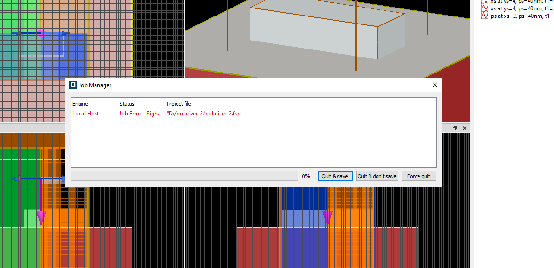
Task: Close the Job Manager dialog
Action: click(x=434, y=85)
